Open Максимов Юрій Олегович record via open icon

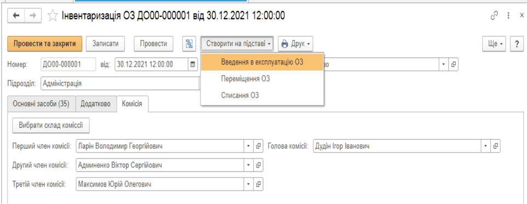pos(259,184)
